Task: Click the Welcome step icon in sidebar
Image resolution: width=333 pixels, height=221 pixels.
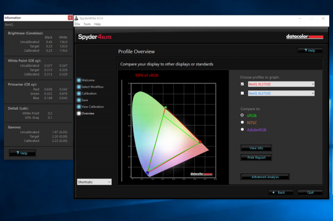Action: click(79, 80)
